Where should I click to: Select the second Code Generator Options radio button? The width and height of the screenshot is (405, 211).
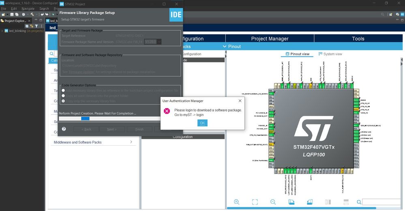63,96
